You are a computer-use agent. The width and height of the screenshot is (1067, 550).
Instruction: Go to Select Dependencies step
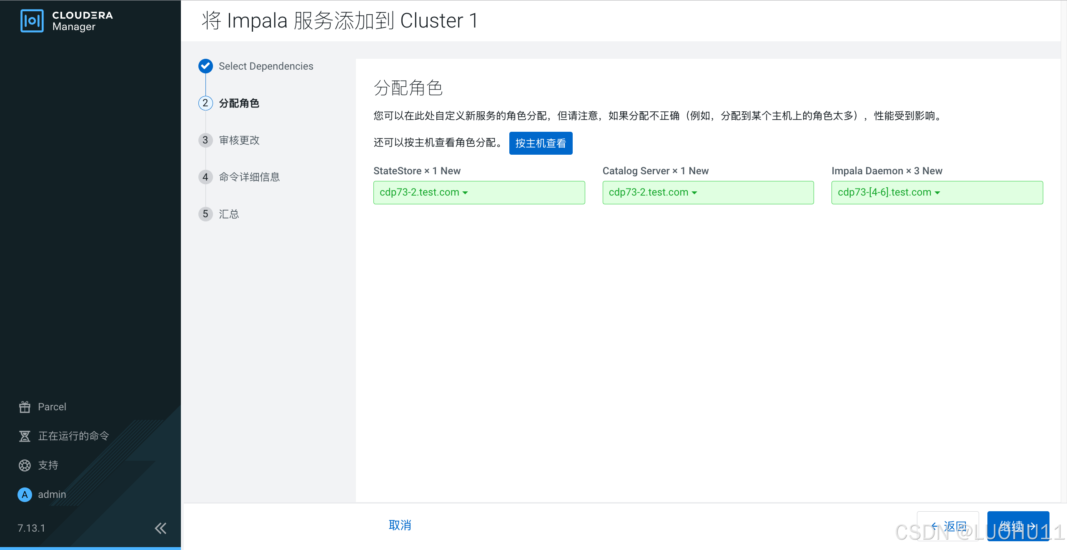(x=265, y=66)
